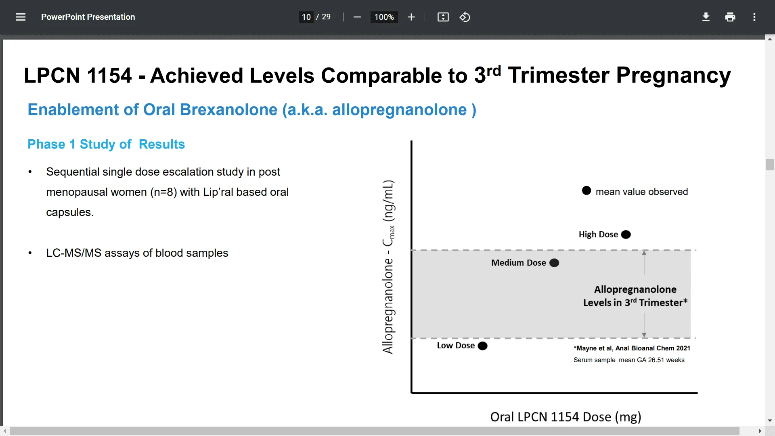Click the download icon to save presentation
Image resolution: width=775 pixels, height=436 pixels.
706,17
